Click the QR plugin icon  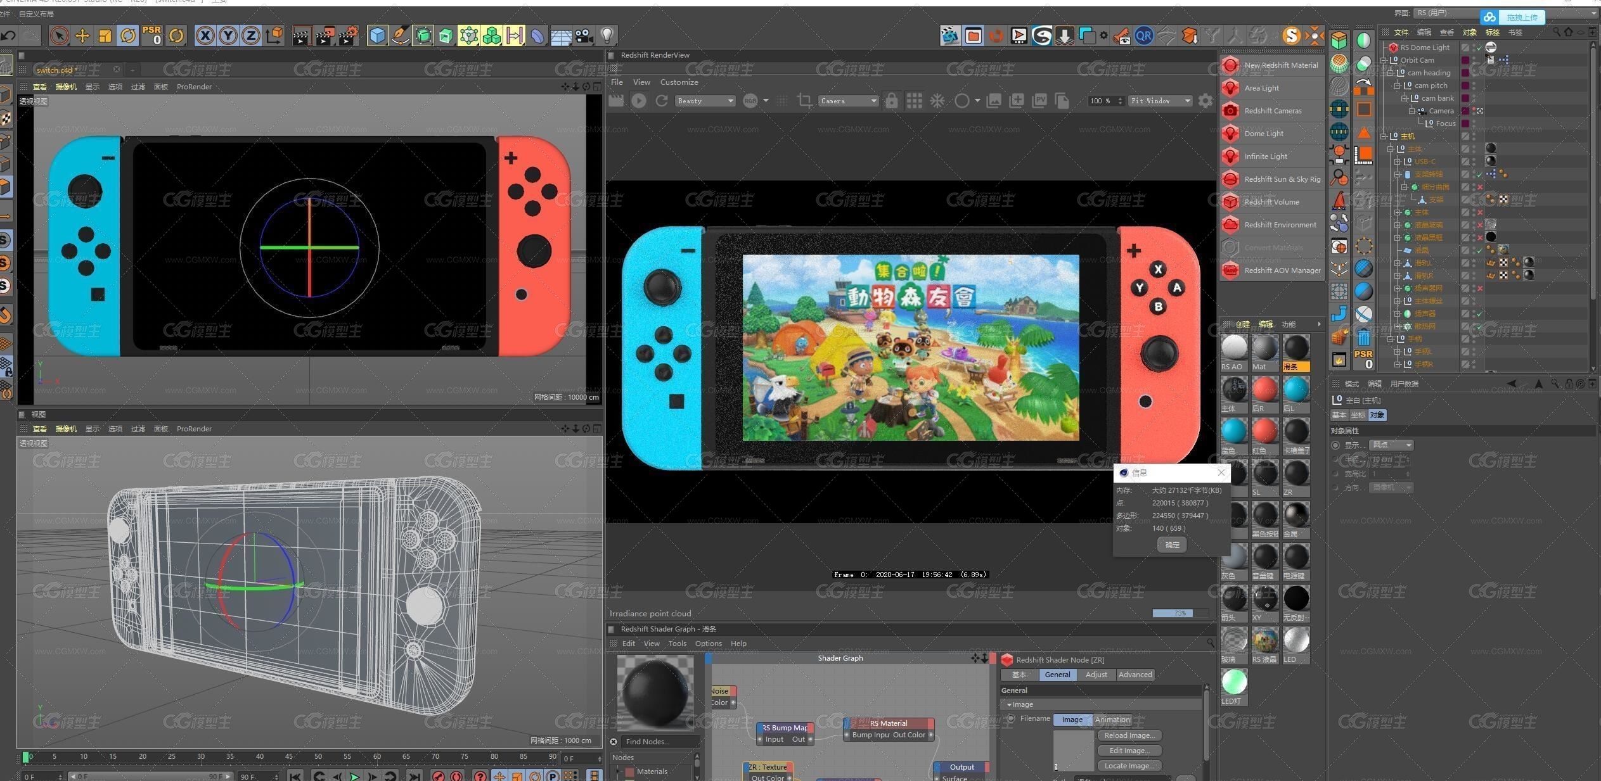1144,35
